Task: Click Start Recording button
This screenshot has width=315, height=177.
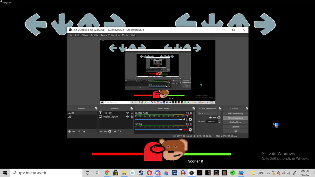Action: 235,118
